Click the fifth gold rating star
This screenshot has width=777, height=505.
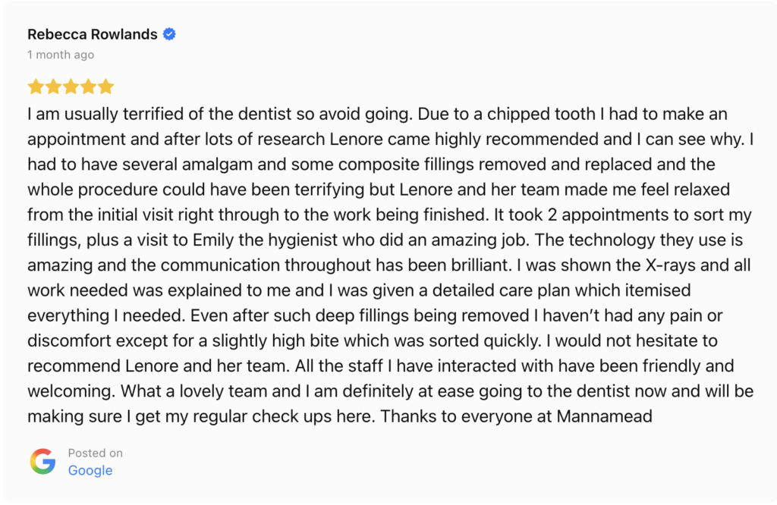pyautogui.click(x=105, y=86)
